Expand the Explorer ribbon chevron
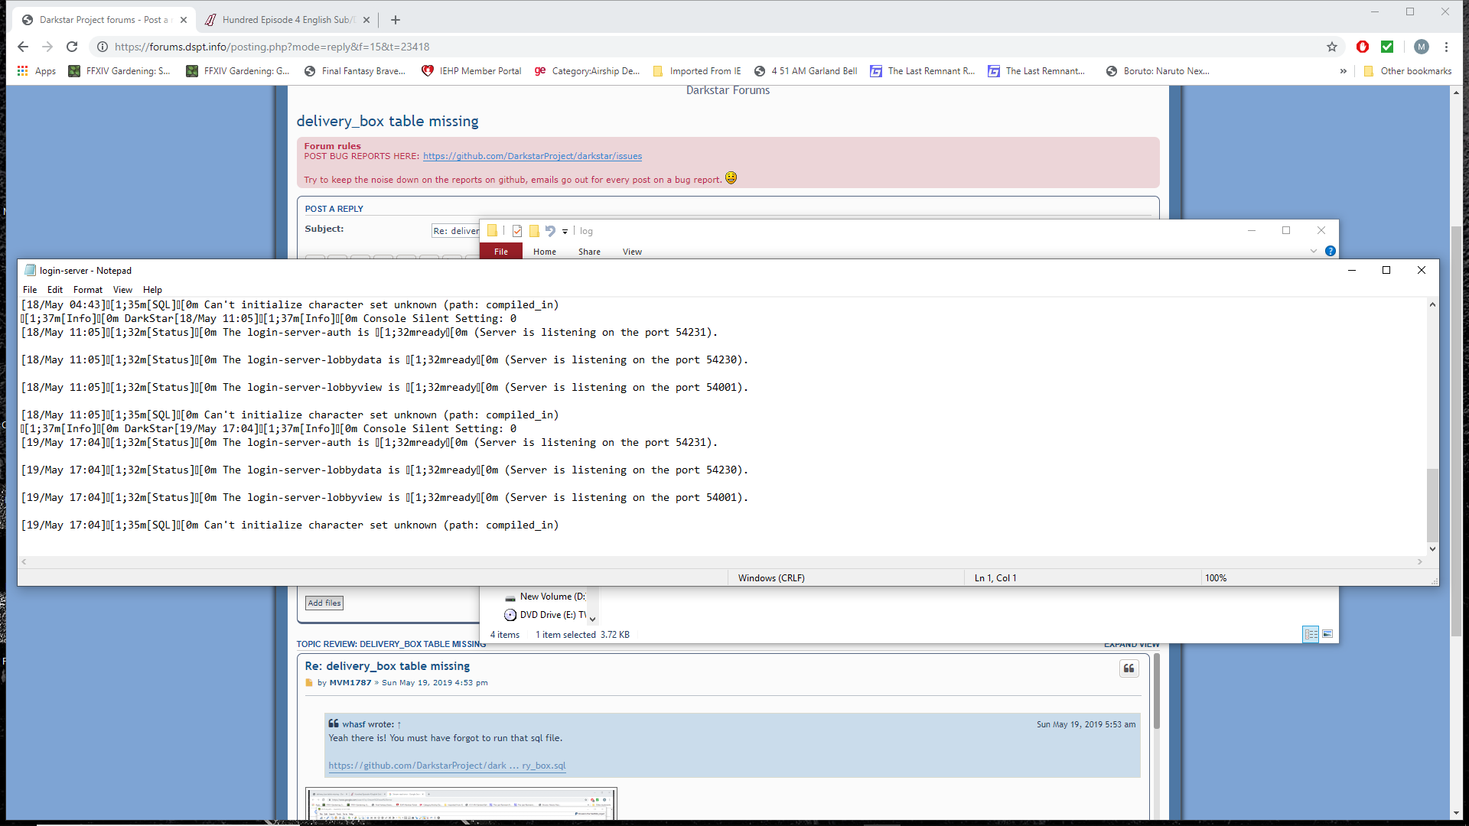The height and width of the screenshot is (826, 1469). point(1313,251)
